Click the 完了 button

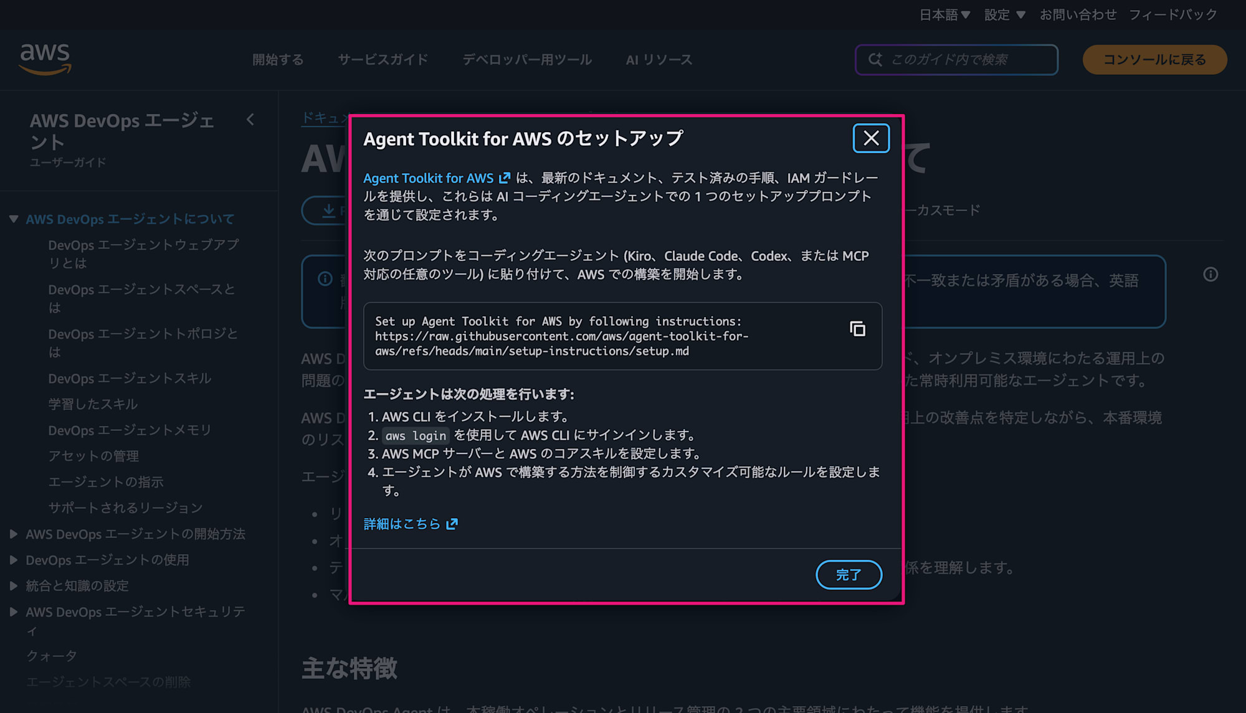849,574
